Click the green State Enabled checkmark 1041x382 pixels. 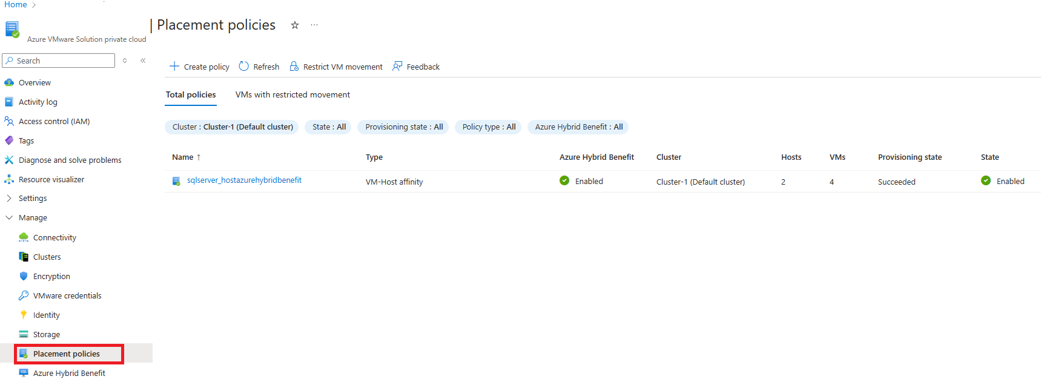986,180
